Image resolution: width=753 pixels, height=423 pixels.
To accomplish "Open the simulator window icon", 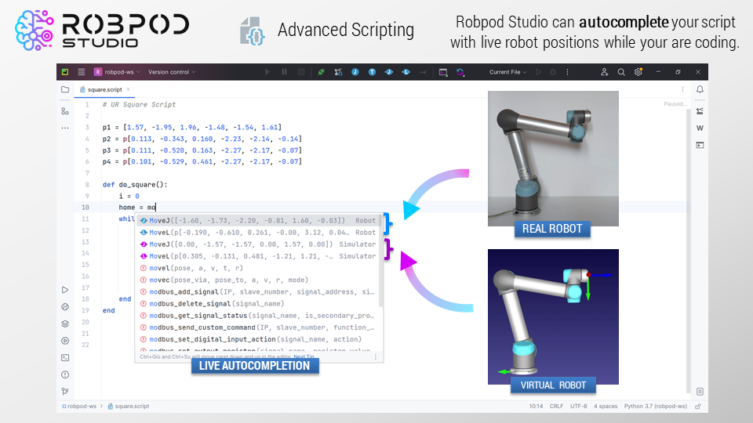I will (443, 72).
